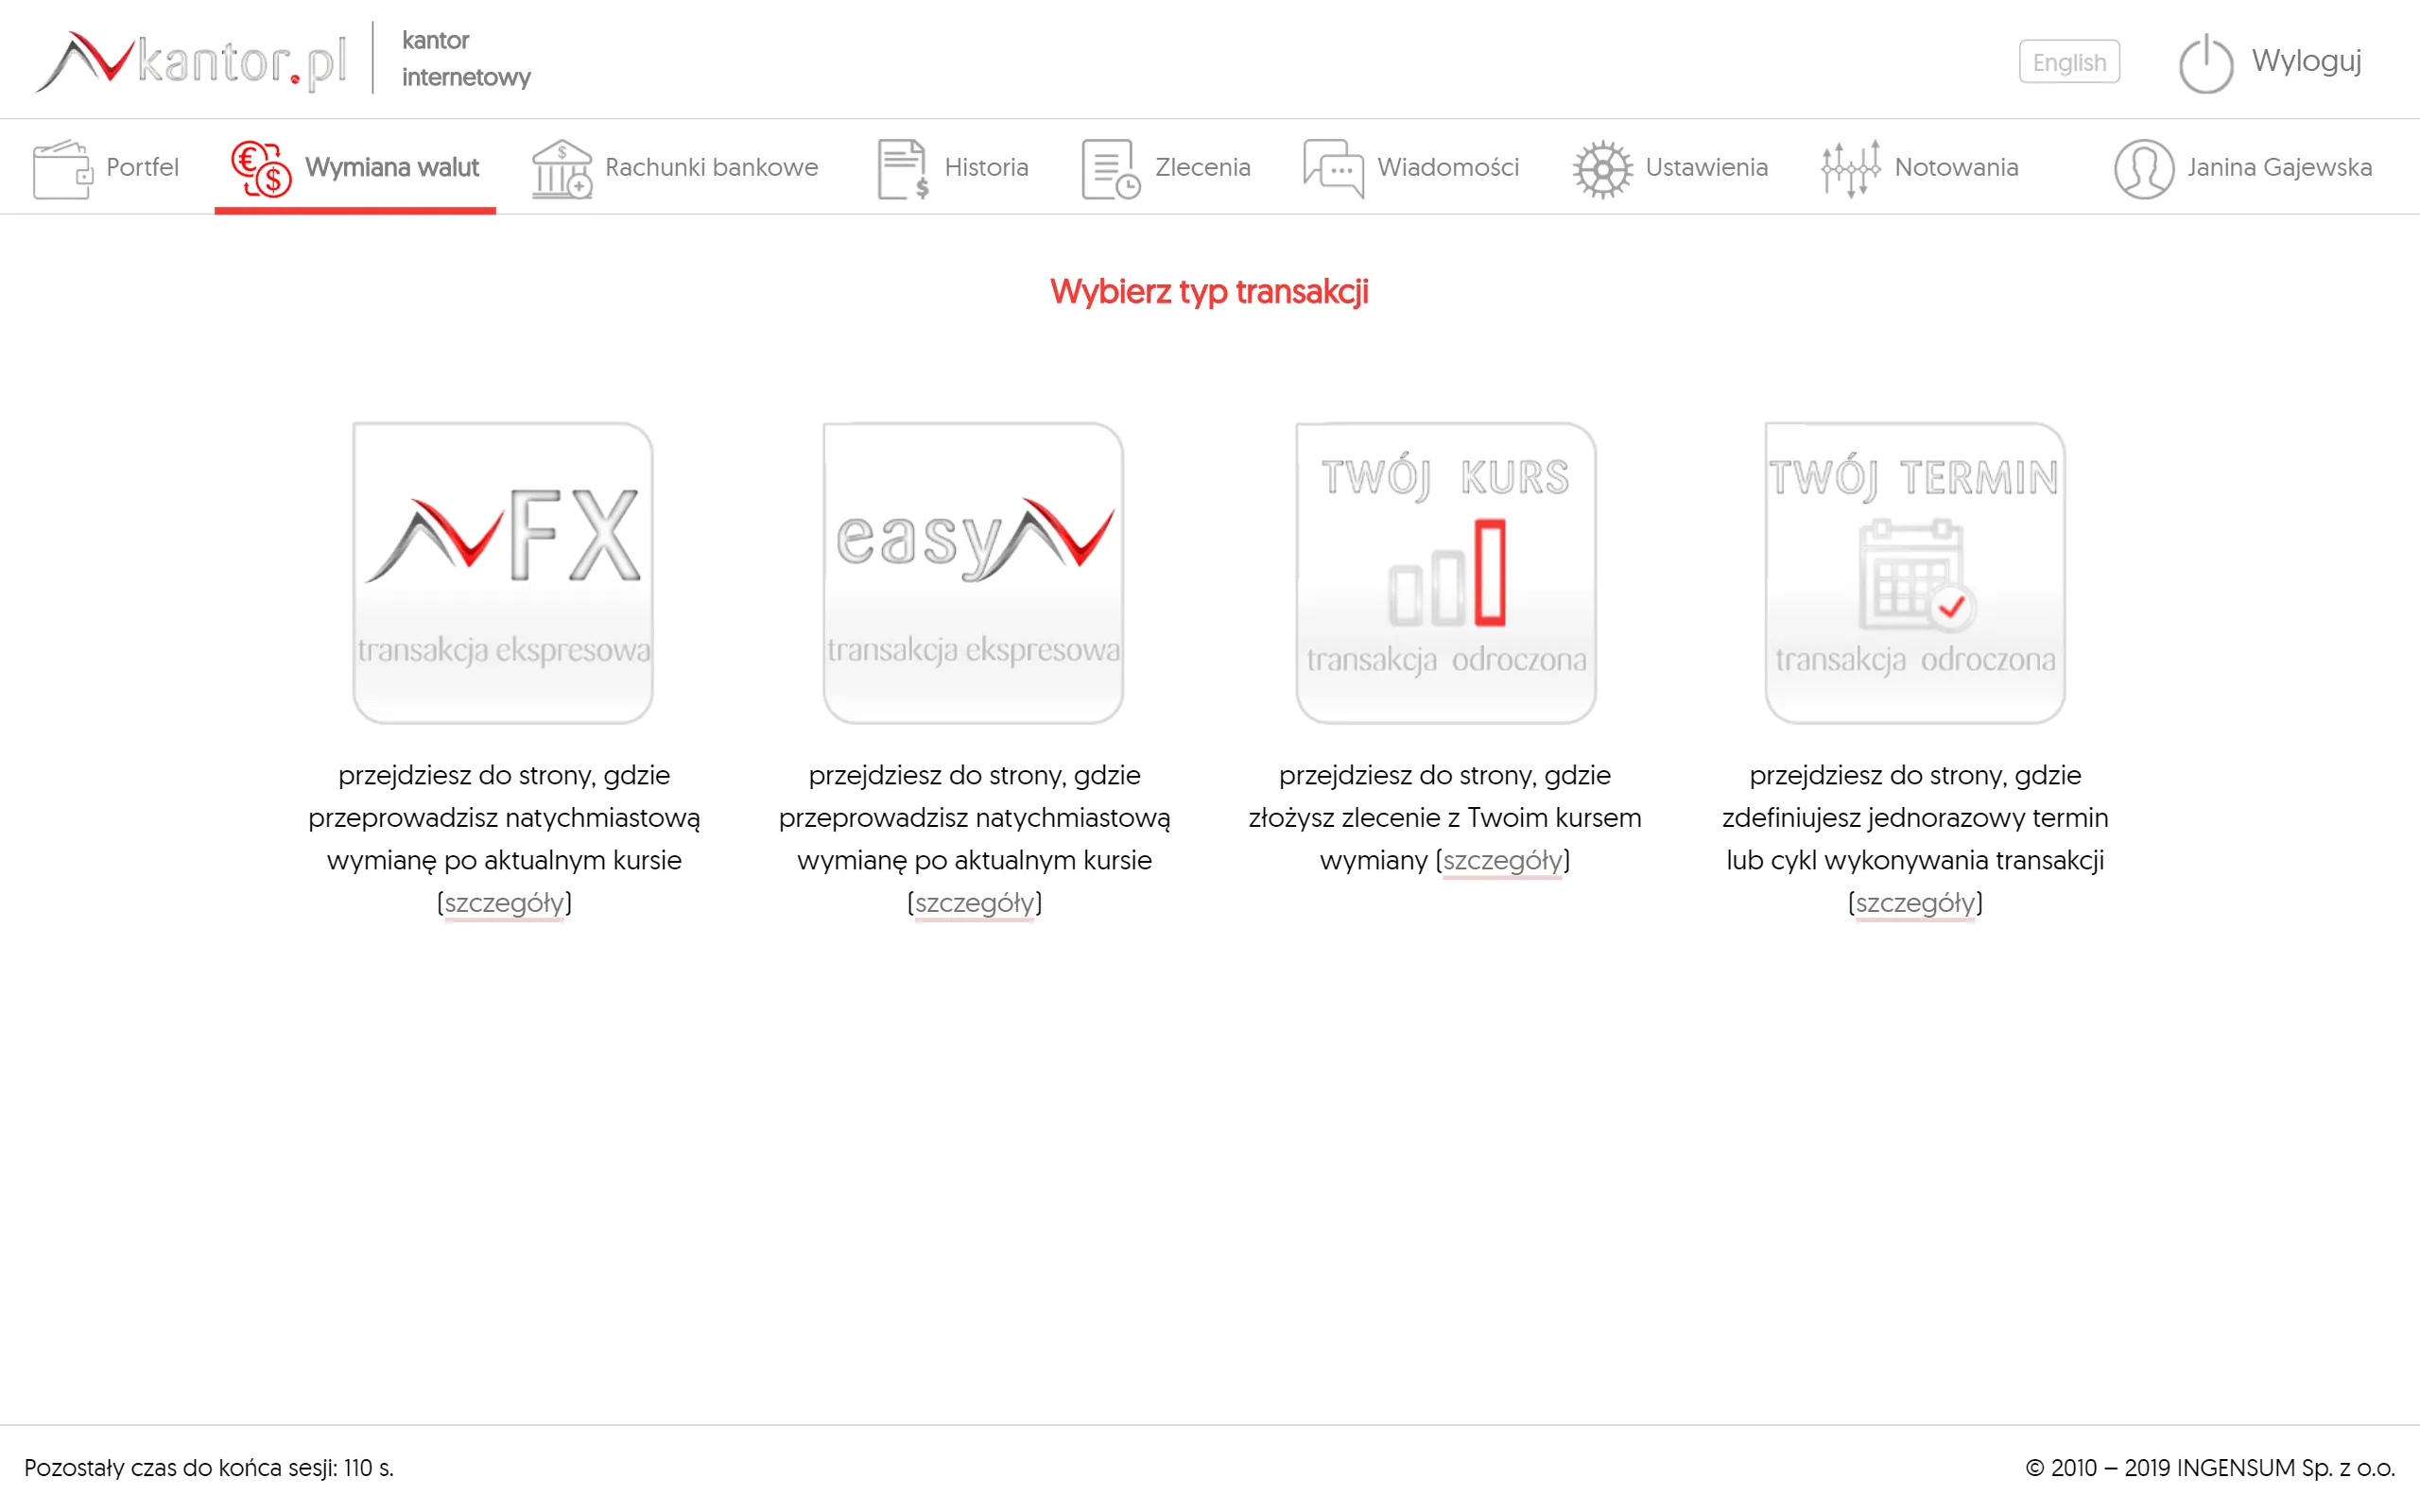Click szczegóły link under NFX transaction
This screenshot has height=1512, width=2420.
click(505, 902)
